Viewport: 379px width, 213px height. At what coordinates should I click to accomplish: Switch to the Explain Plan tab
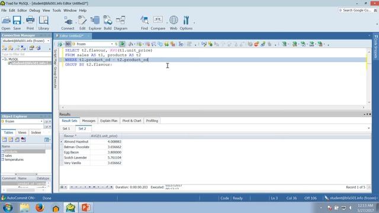[109, 121]
